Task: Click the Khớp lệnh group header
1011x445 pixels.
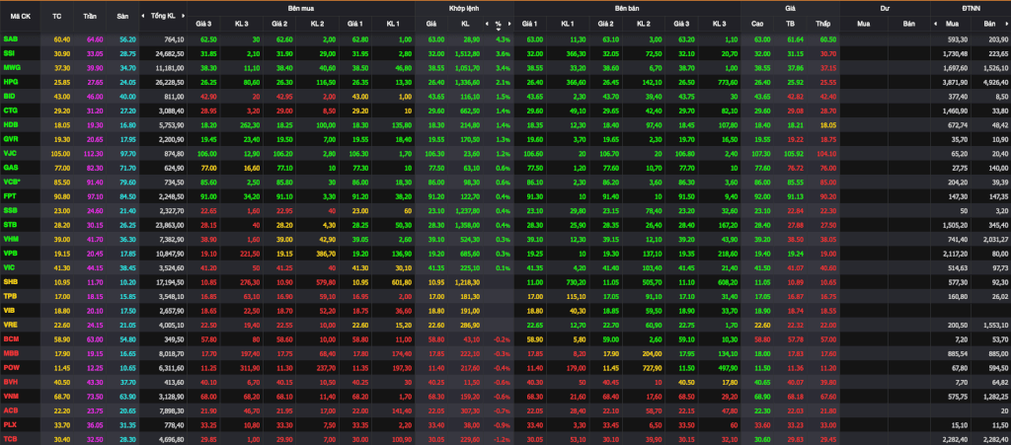Action: [x=464, y=8]
